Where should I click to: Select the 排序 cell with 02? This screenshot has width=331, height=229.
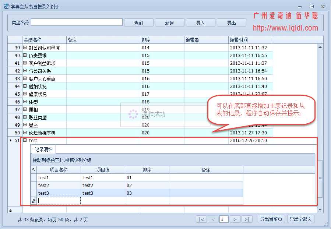[x=147, y=185]
